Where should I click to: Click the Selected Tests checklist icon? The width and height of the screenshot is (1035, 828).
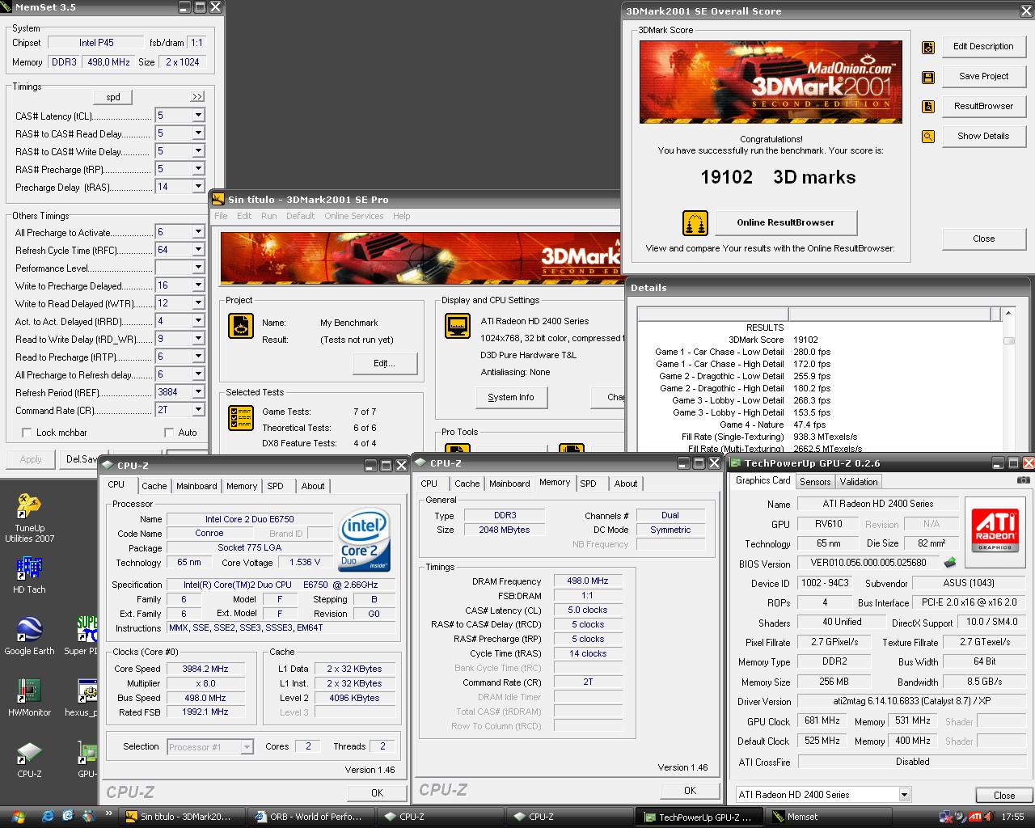point(241,418)
